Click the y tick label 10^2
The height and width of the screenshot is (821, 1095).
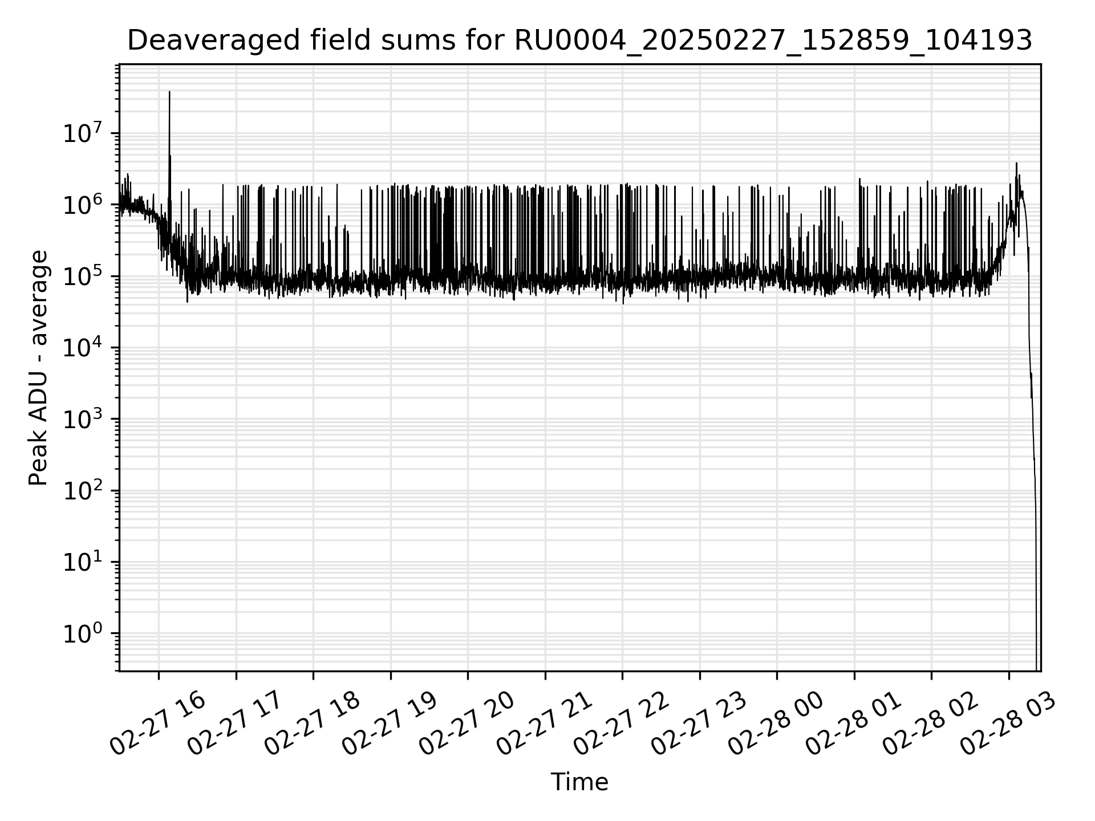point(83,490)
